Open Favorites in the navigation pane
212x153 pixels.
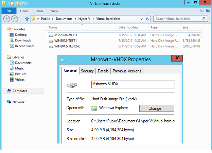(x=19, y=29)
